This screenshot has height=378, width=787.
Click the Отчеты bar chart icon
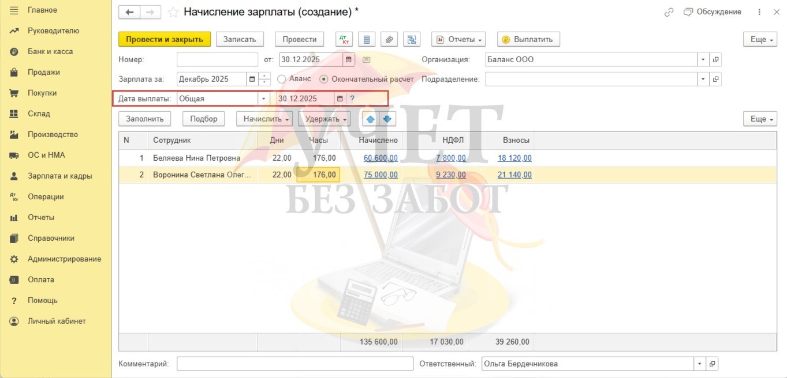click(14, 217)
